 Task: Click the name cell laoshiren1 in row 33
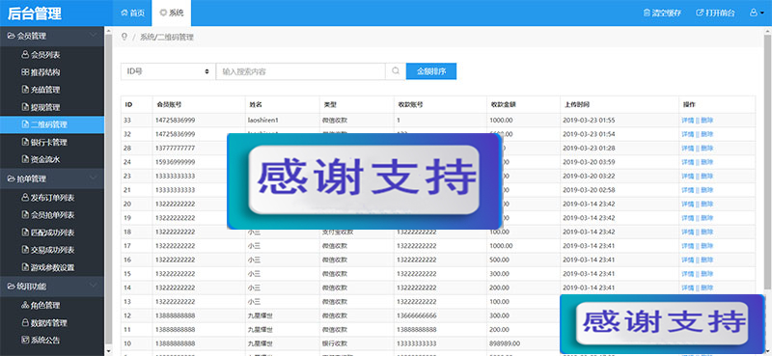pyautogui.click(x=262, y=121)
